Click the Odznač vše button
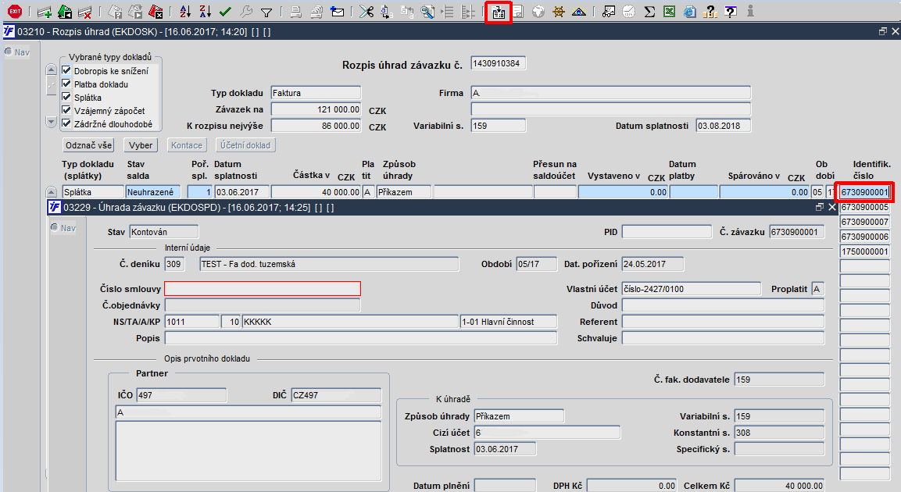This screenshot has height=492, width=901. 88,145
